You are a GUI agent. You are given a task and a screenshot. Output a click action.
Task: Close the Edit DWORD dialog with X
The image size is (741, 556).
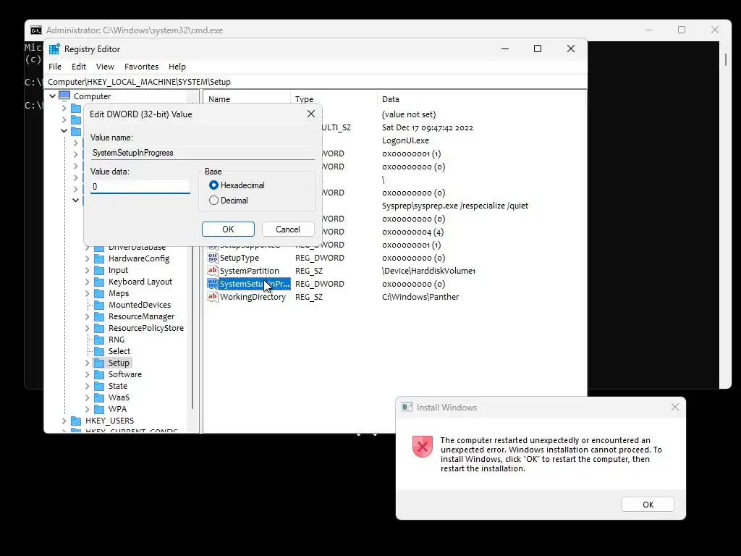point(311,114)
